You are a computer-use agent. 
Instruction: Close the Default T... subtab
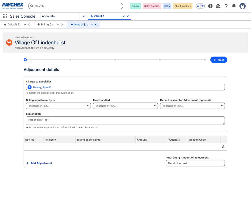click(29, 25)
